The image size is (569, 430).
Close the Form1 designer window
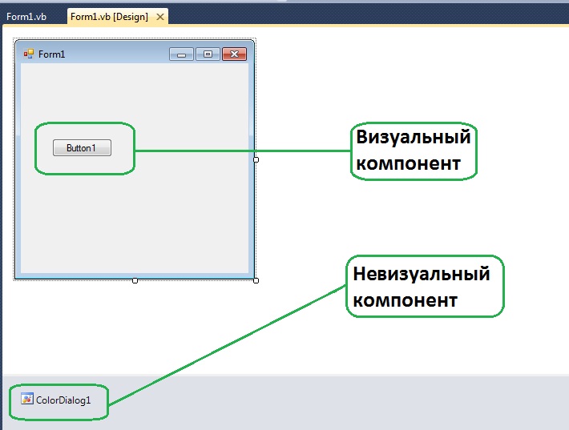[x=235, y=54]
